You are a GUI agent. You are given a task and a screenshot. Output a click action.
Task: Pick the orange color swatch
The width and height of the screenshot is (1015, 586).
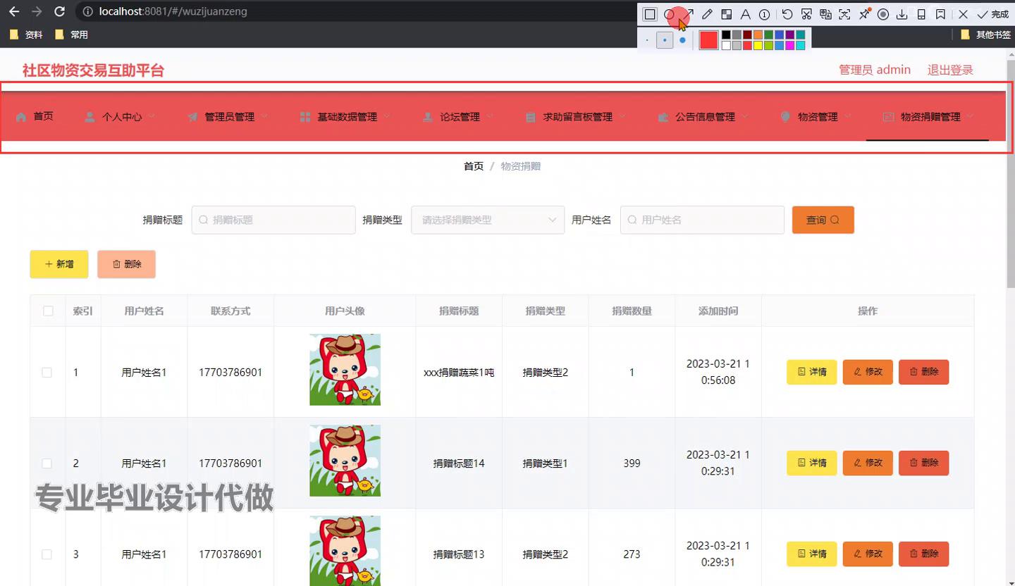(758, 35)
